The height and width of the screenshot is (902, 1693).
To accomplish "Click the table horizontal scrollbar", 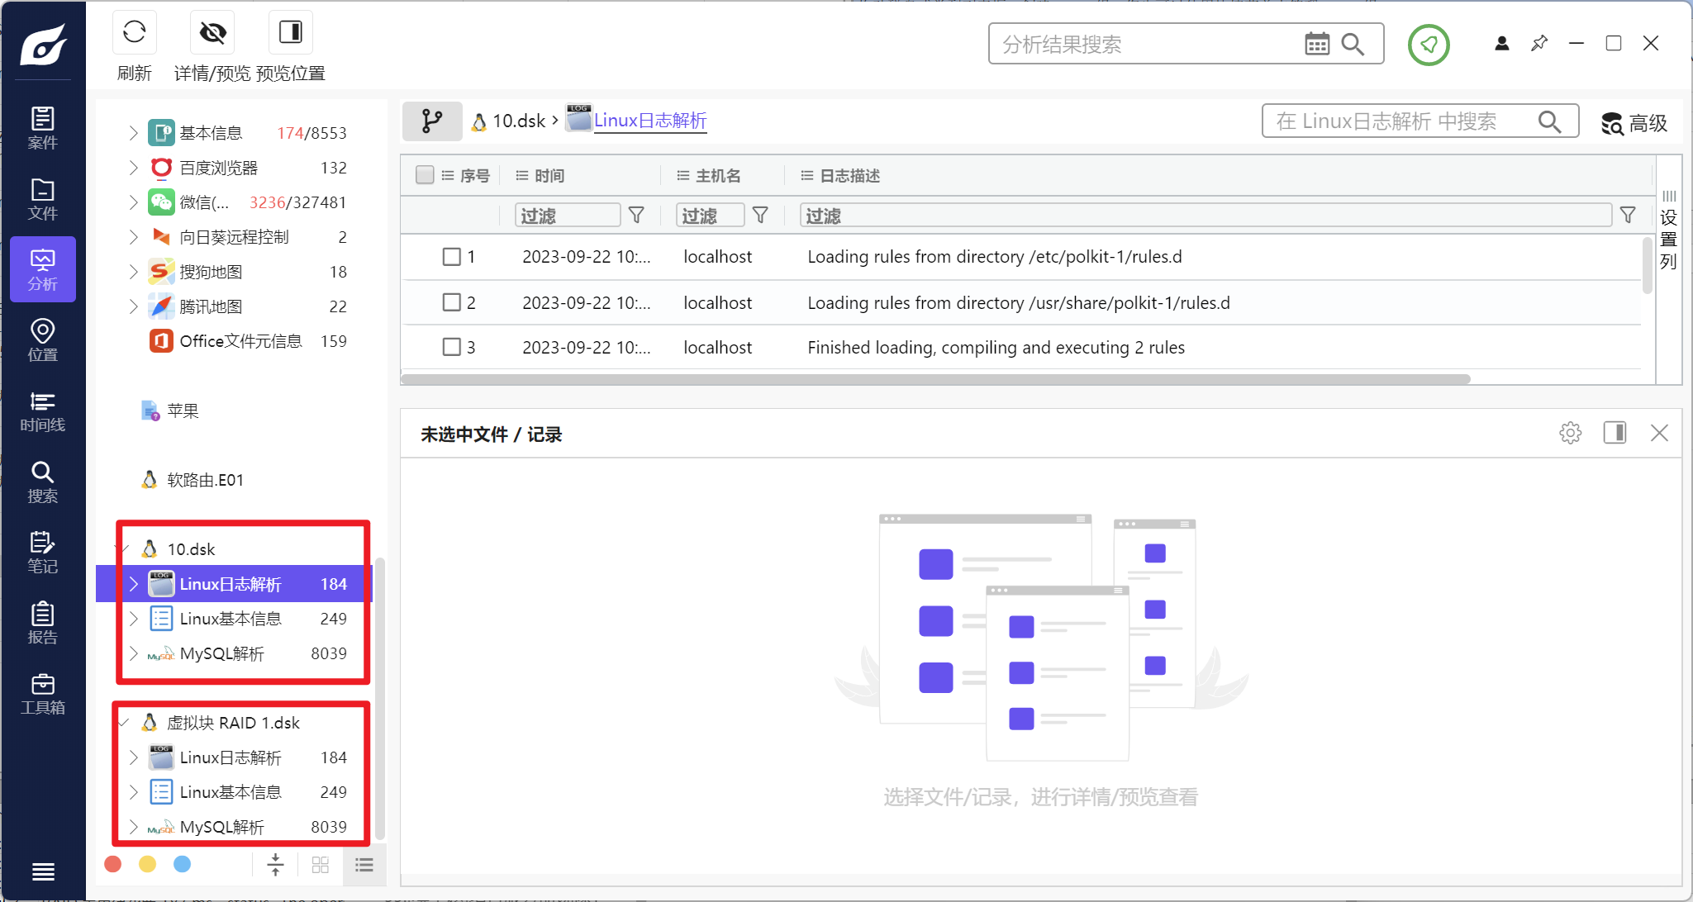I will tap(935, 379).
